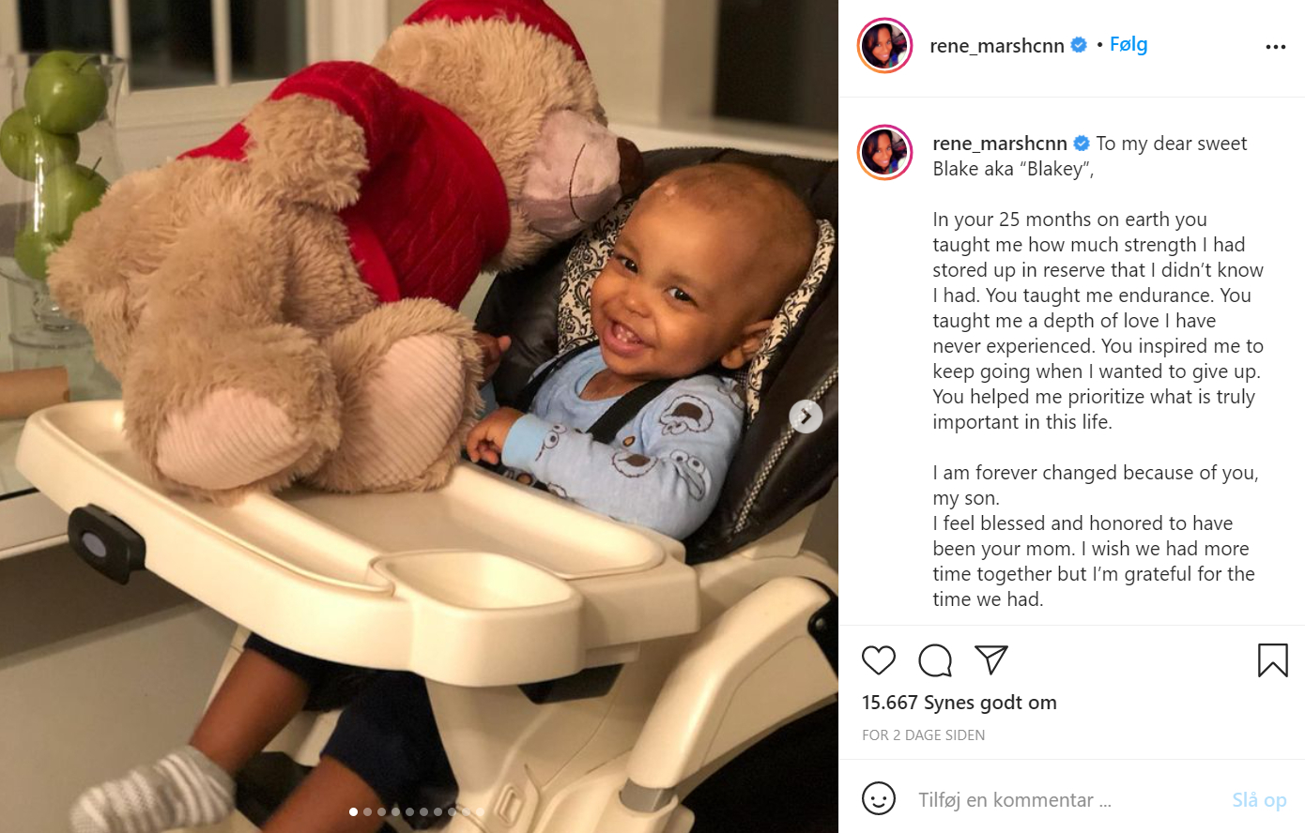
Task: Open rene_marshcnn profile from the caption username
Action: click(1000, 144)
